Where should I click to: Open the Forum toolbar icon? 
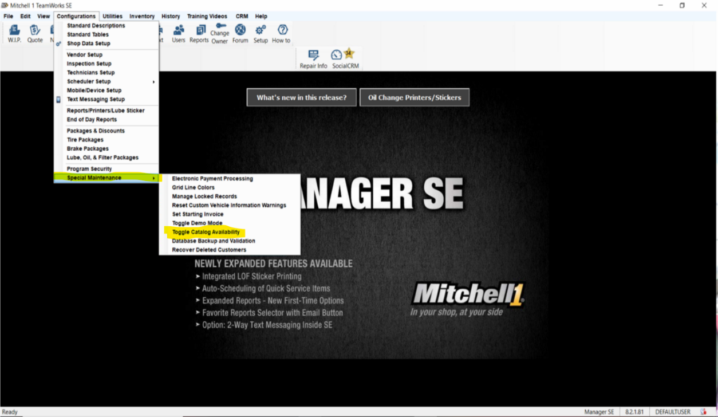coord(240,33)
